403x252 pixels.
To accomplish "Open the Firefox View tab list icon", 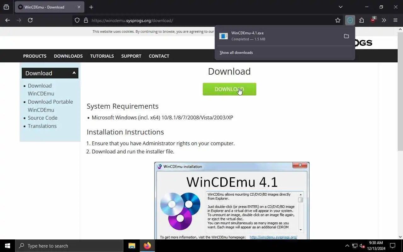I will pos(6,7).
